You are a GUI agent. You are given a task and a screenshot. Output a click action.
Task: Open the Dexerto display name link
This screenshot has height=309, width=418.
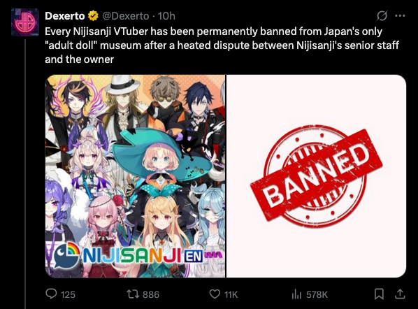pyautogui.click(x=65, y=16)
